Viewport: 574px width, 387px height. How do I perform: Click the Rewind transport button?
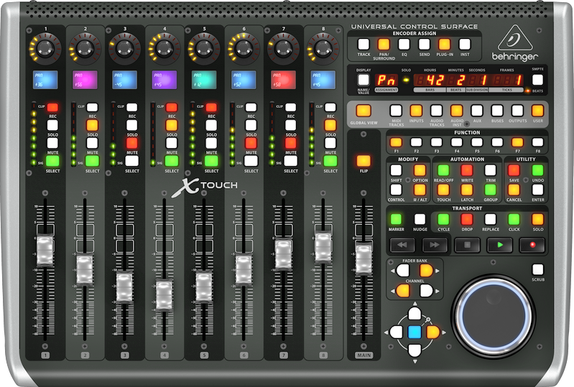click(x=402, y=245)
